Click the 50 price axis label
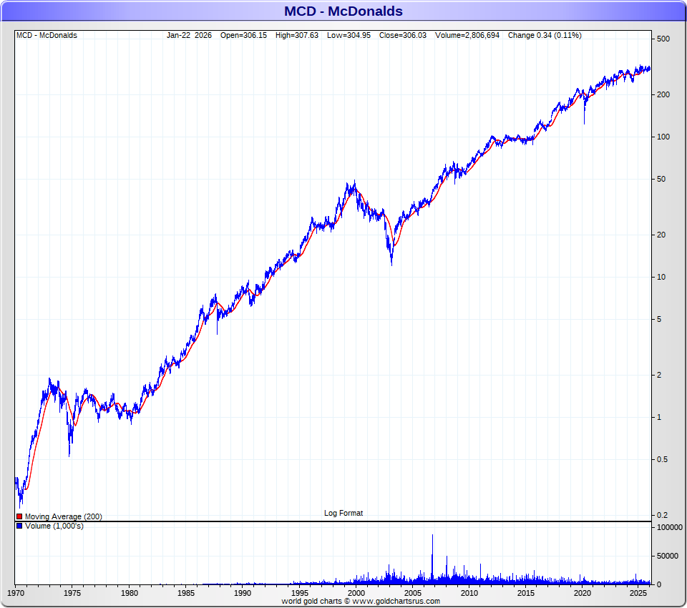This screenshot has height=608, width=687. tap(661, 179)
